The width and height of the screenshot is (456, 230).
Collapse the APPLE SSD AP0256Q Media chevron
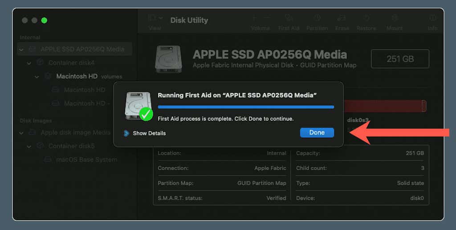[21, 50]
